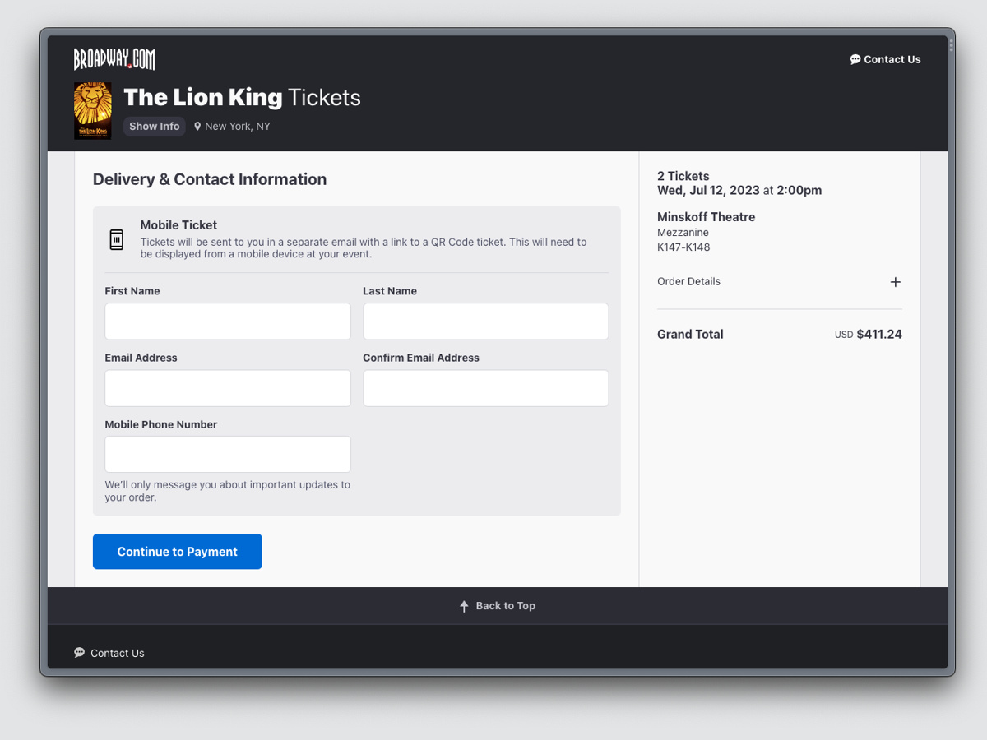Image resolution: width=987 pixels, height=740 pixels.
Task: Select the Mobile Ticket device icon
Action: (116, 238)
